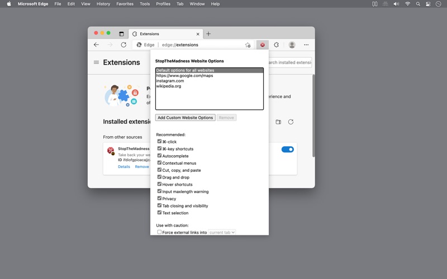This screenshot has width=447, height=279.
Task: Open the current tab dropdown
Action: 222,232
